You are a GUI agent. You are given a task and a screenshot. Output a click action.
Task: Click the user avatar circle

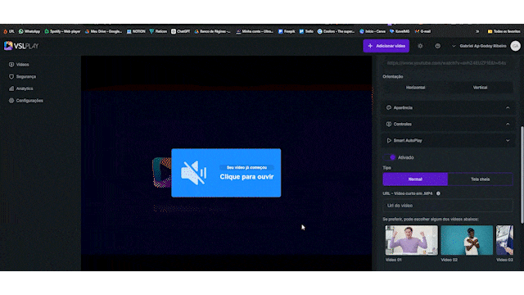coord(515,46)
